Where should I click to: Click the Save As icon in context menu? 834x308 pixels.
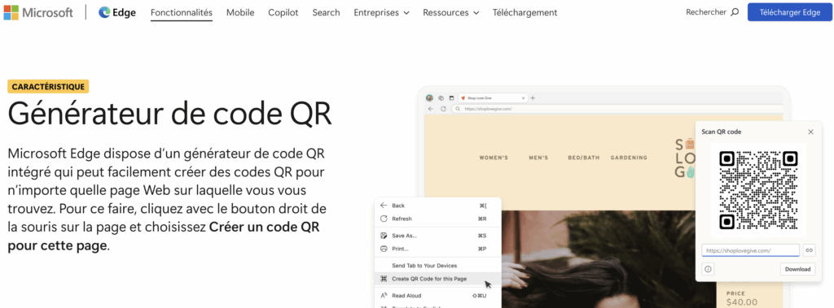pyautogui.click(x=384, y=236)
